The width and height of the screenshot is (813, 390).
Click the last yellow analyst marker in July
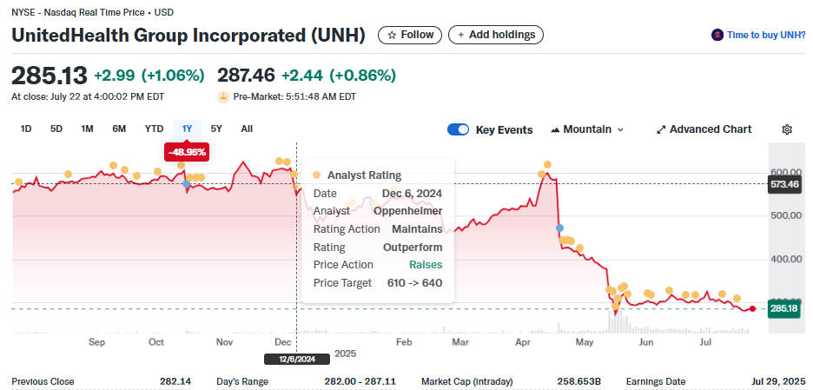737,298
